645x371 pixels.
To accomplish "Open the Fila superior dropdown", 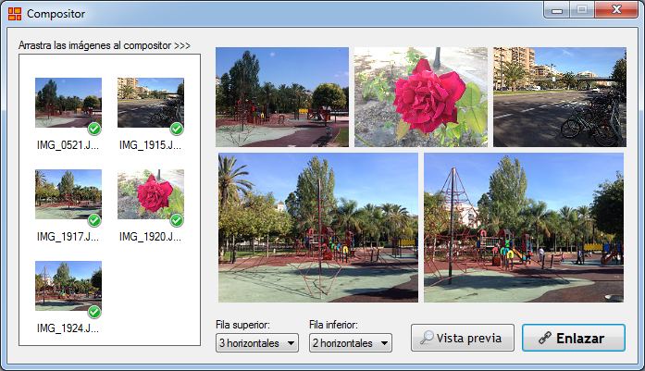I will (x=257, y=343).
